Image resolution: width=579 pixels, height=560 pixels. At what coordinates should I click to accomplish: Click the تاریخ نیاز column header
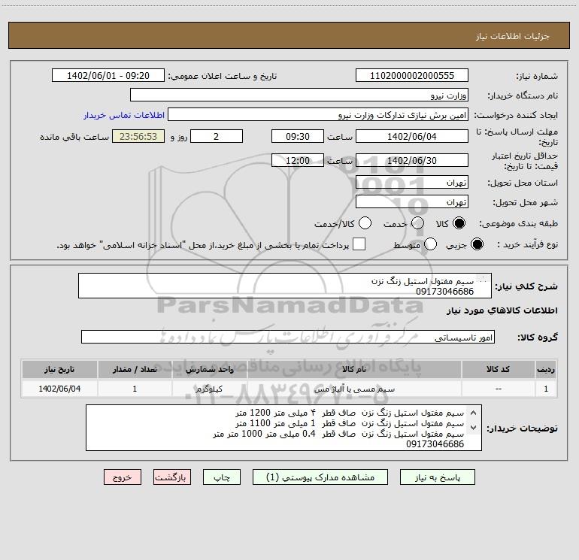tap(59, 370)
